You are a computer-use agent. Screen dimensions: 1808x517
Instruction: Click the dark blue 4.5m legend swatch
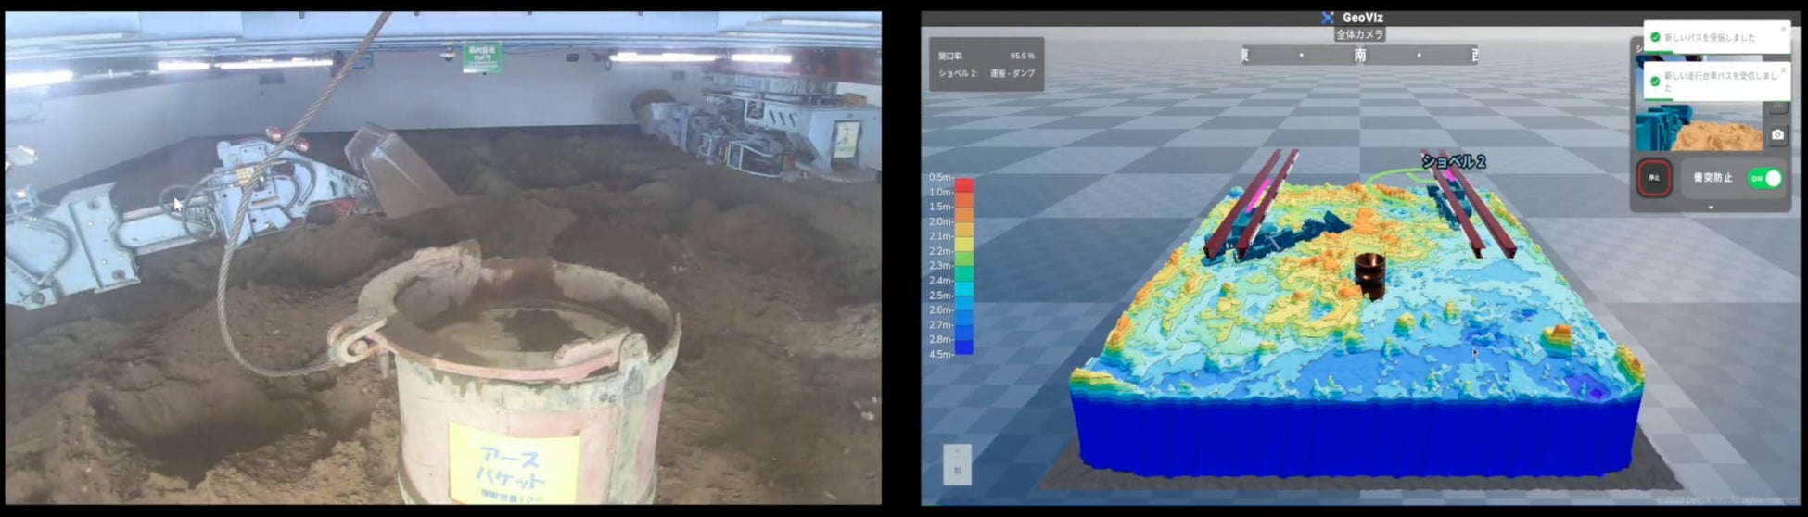point(964,347)
